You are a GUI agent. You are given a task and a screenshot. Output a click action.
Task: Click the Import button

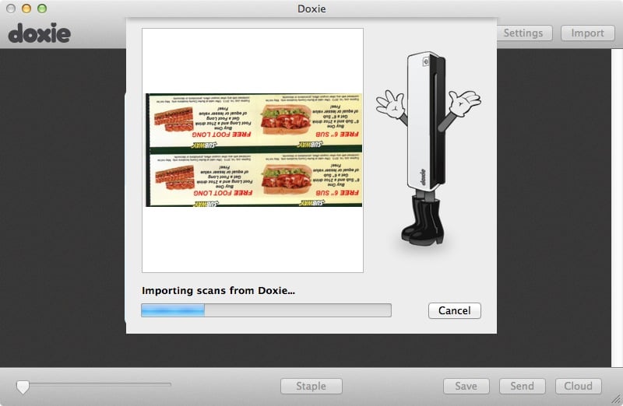(588, 33)
